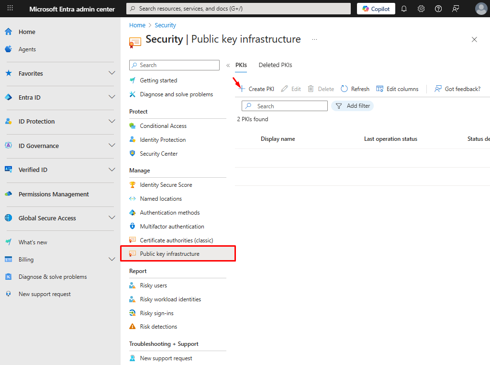Select the PKIs tab
The width and height of the screenshot is (490, 365).
tap(241, 65)
